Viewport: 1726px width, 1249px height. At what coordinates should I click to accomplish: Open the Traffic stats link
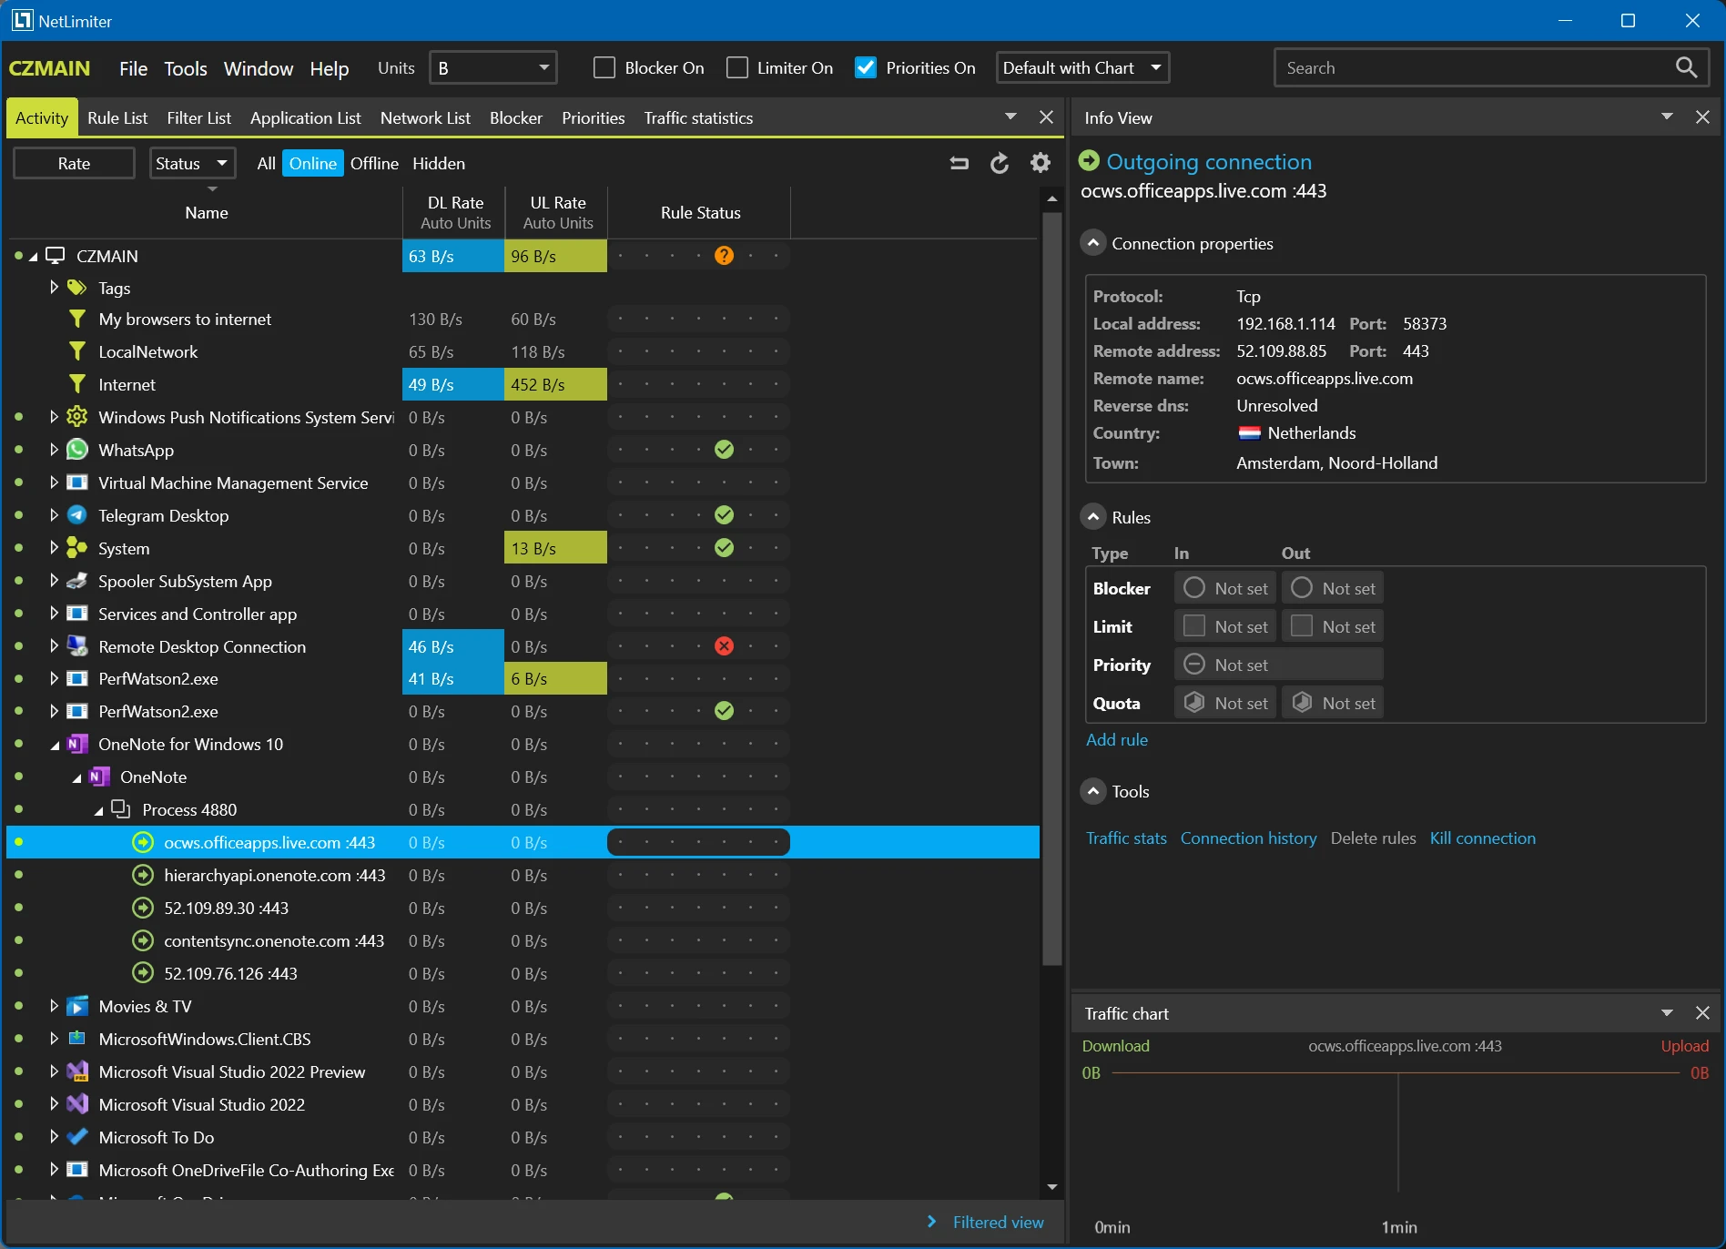1126,838
